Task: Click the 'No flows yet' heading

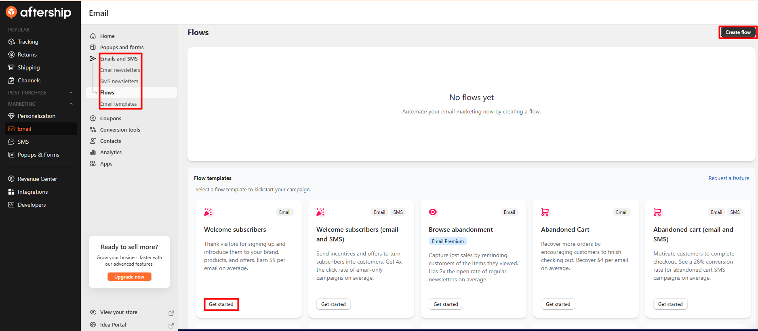Action: tap(471, 97)
